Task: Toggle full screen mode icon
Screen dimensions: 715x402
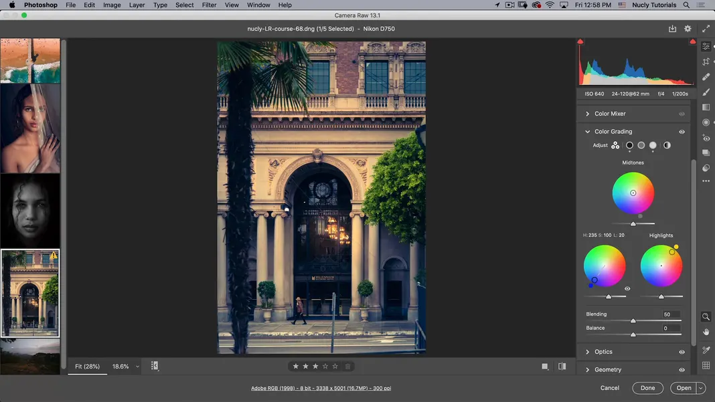Action: pos(706,29)
